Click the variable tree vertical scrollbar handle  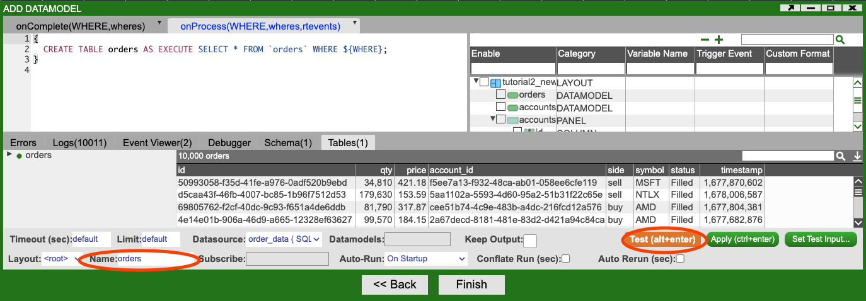point(857,101)
